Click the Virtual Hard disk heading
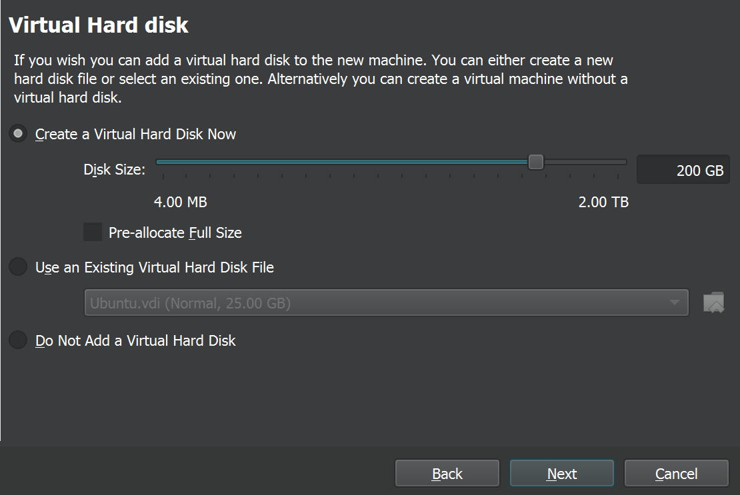This screenshot has width=740, height=495. click(x=99, y=25)
